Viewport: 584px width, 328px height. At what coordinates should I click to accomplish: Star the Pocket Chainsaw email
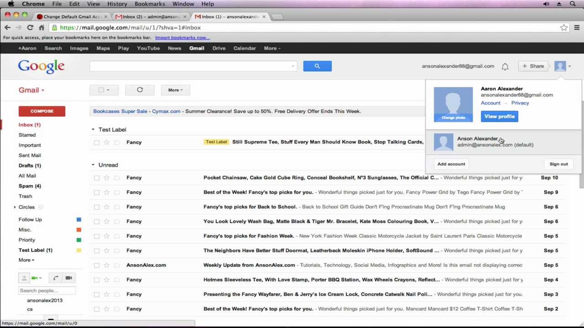pos(106,178)
